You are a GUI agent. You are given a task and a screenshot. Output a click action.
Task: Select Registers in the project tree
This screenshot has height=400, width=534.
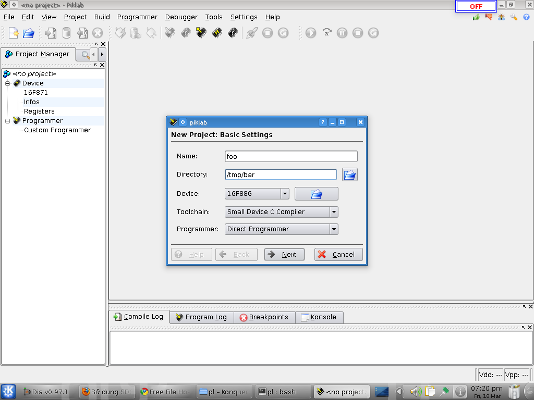pyautogui.click(x=39, y=111)
